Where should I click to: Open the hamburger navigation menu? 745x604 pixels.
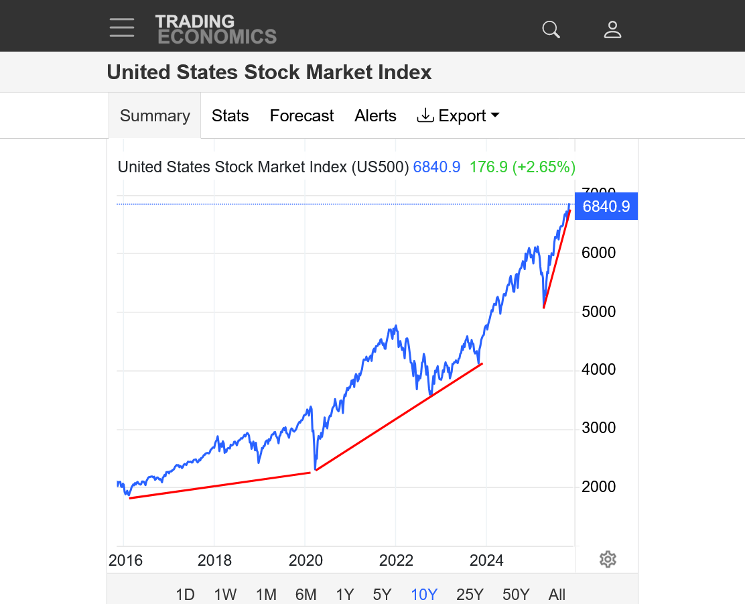pyautogui.click(x=122, y=28)
